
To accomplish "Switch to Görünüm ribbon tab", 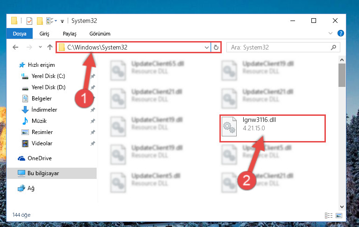I will [100, 34].
